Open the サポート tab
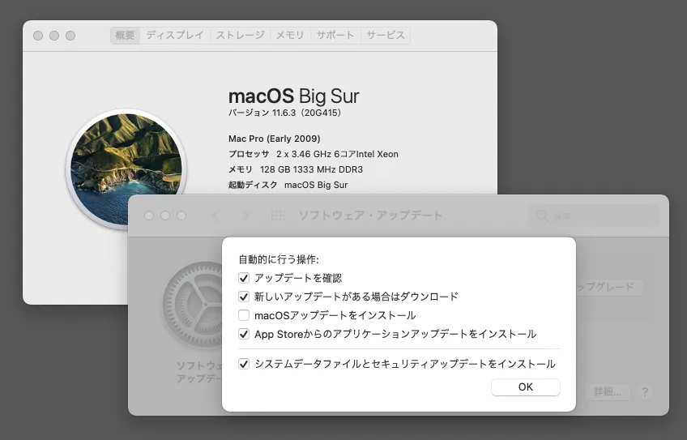 coord(335,36)
